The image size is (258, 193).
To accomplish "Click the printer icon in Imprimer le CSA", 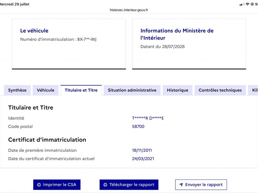I will 39,185.
